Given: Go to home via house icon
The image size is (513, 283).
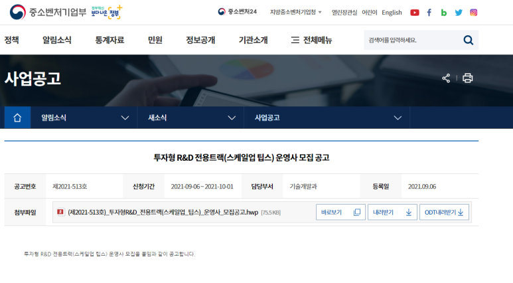Looking at the screenshot, I should pos(17,118).
